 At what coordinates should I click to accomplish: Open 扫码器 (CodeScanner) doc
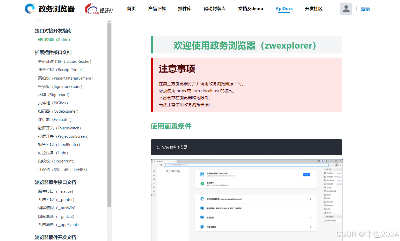click(58, 111)
